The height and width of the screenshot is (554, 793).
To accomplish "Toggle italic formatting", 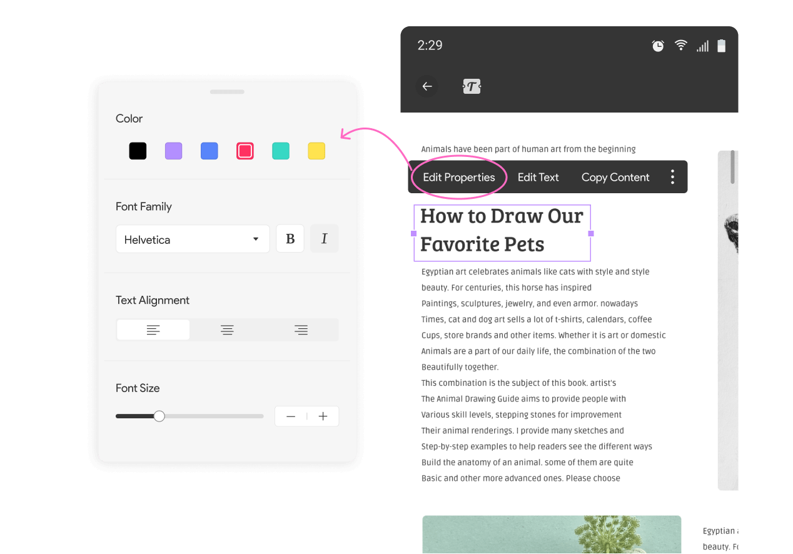I will [x=325, y=239].
